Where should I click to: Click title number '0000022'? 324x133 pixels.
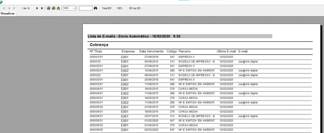pos(95,75)
